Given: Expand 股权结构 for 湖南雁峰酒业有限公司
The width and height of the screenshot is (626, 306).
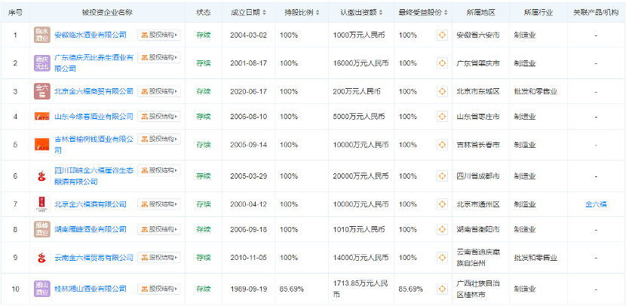Looking at the screenshot, I should pos(158,229).
